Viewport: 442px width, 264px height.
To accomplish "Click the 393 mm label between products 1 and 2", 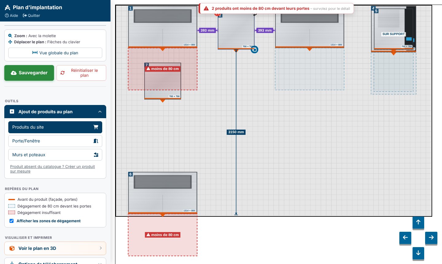I will tap(207, 30).
